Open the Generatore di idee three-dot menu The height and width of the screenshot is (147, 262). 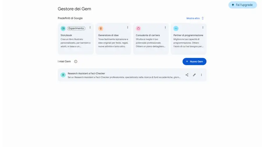coord(128,27)
